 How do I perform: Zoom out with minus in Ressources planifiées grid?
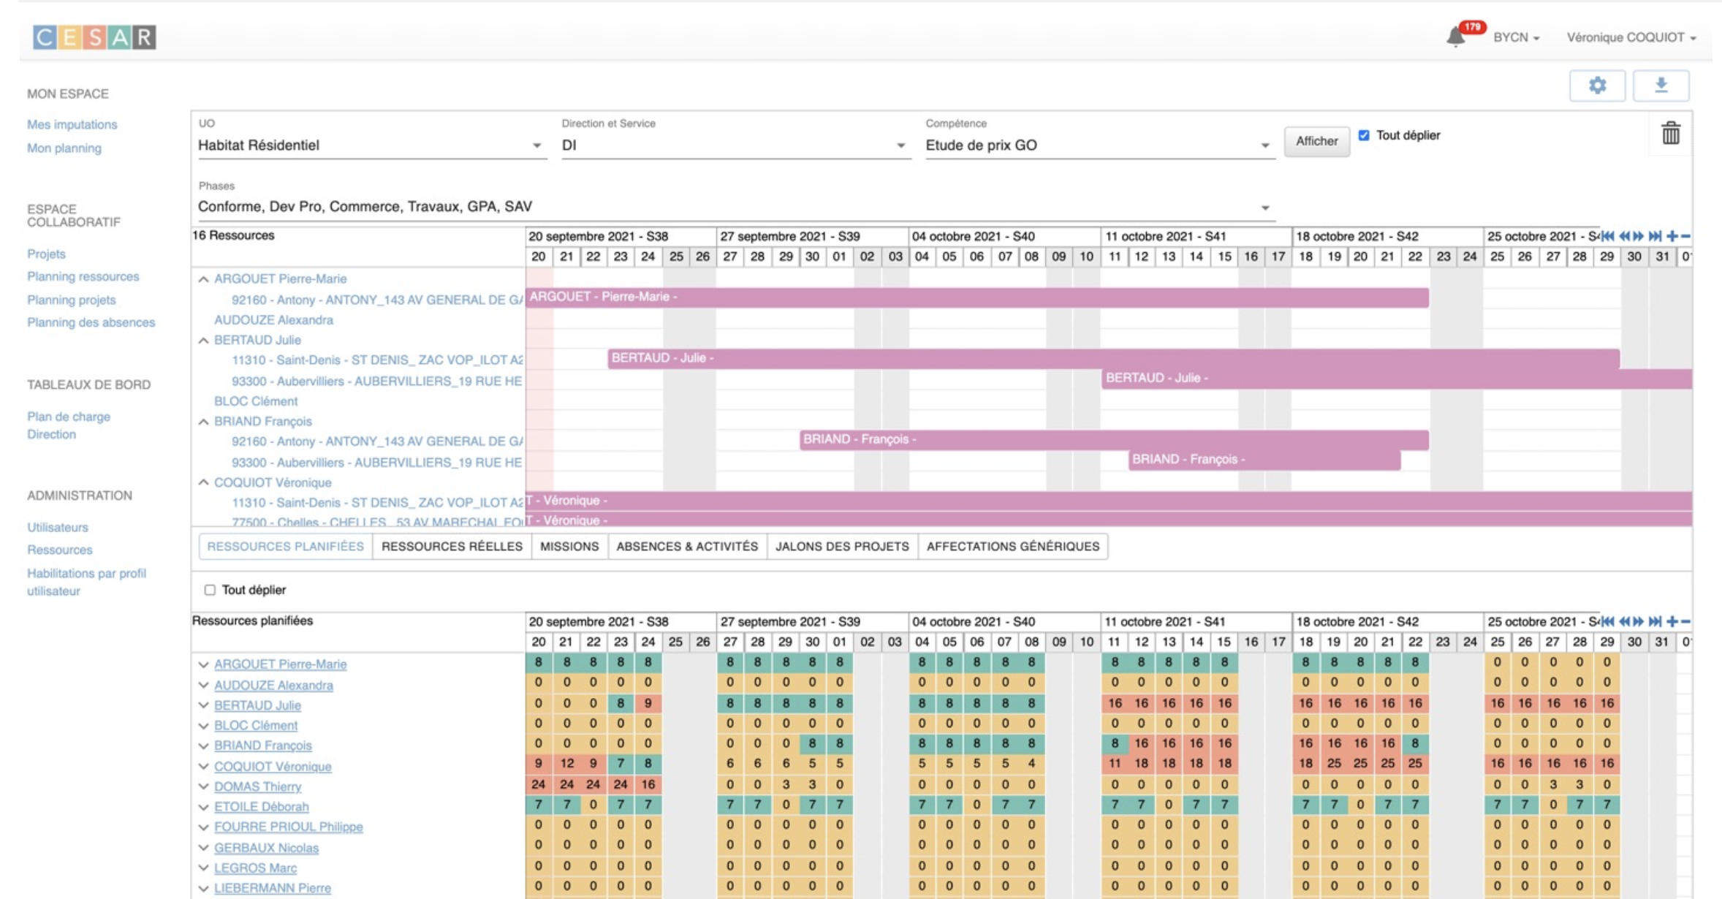[x=1685, y=621]
